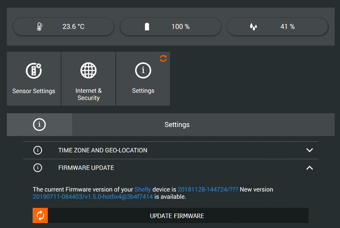Click the new version 20190711-084403 hotfix link
Viewport: 340px width, 228px height.
pos(93,197)
